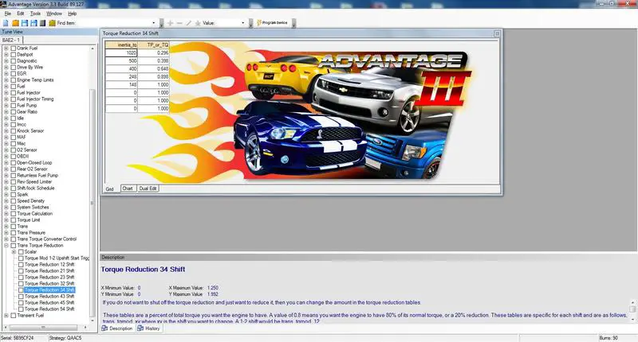This screenshot has width=638, height=342.
Task: Check the Fuel Injector Timing checkbox
Action: coord(13,99)
